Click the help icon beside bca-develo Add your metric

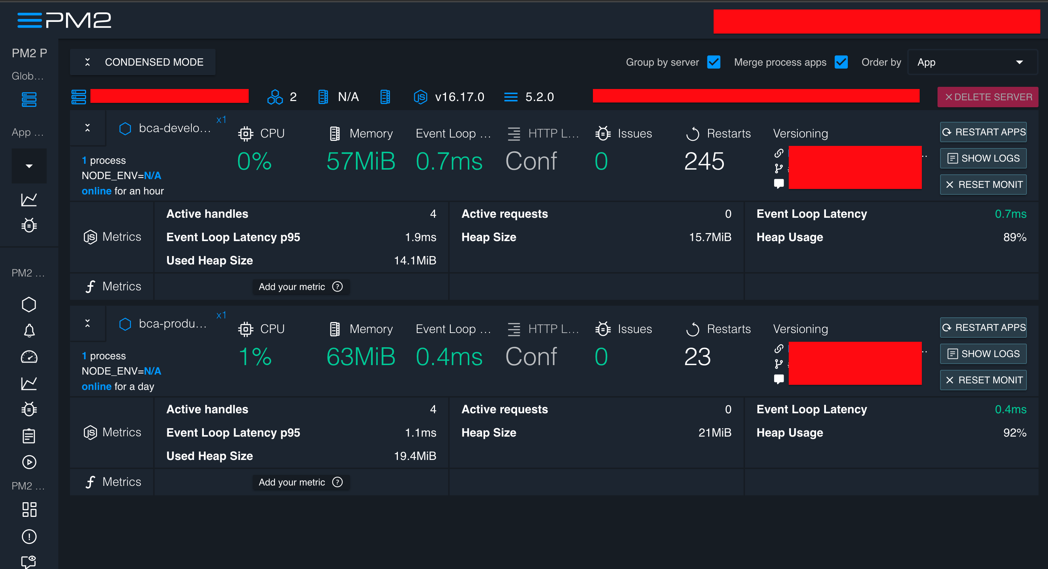(337, 287)
